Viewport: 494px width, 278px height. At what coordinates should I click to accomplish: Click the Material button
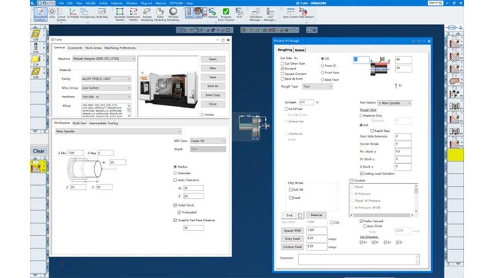316,215
